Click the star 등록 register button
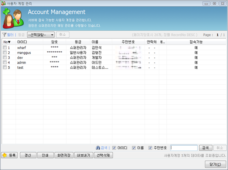Screen dimensions: 228x170 [9, 155]
